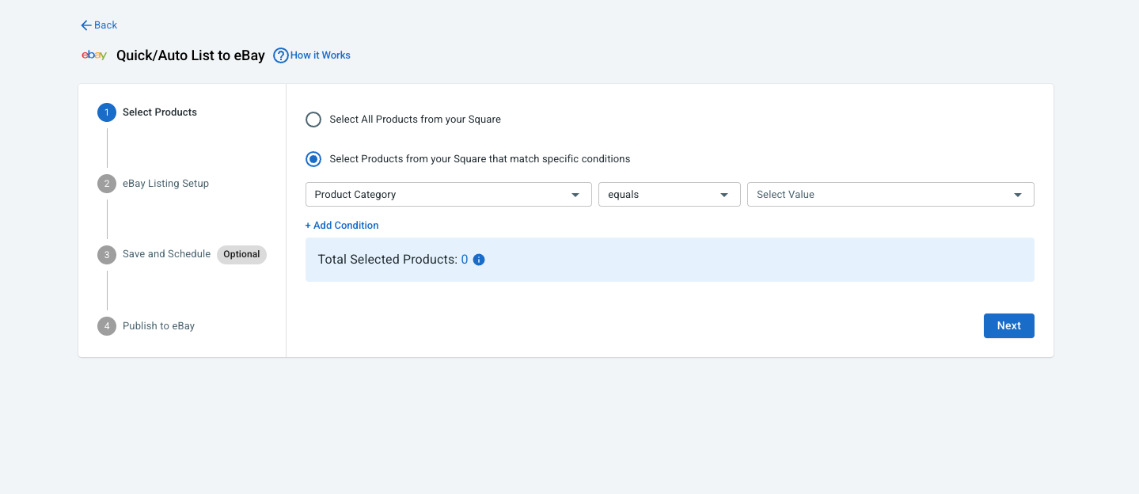Click the Total Selected Products count 0
The width and height of the screenshot is (1139, 494).
(x=465, y=260)
